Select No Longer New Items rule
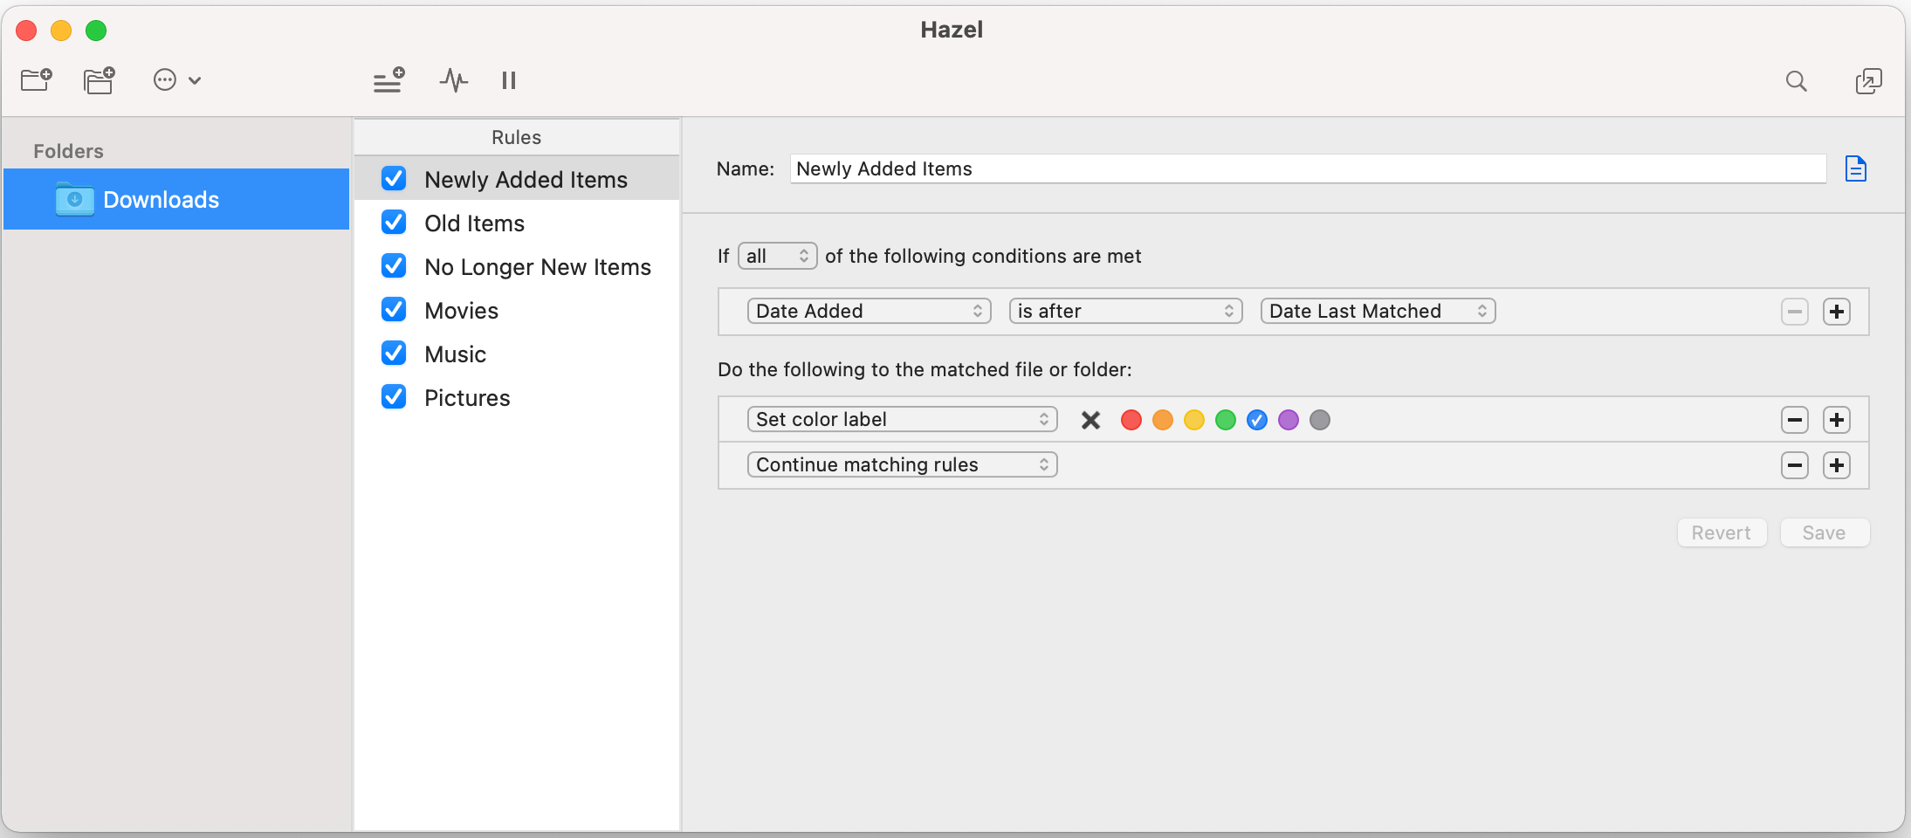 (x=517, y=266)
